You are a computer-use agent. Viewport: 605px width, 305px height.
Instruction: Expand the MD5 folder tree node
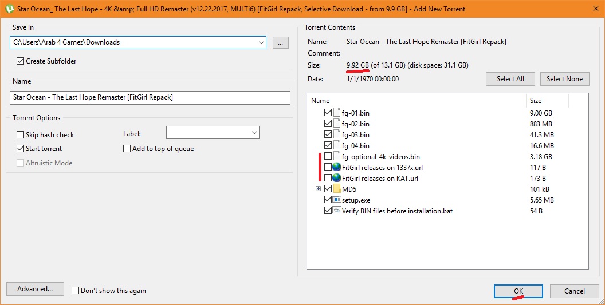pos(318,189)
